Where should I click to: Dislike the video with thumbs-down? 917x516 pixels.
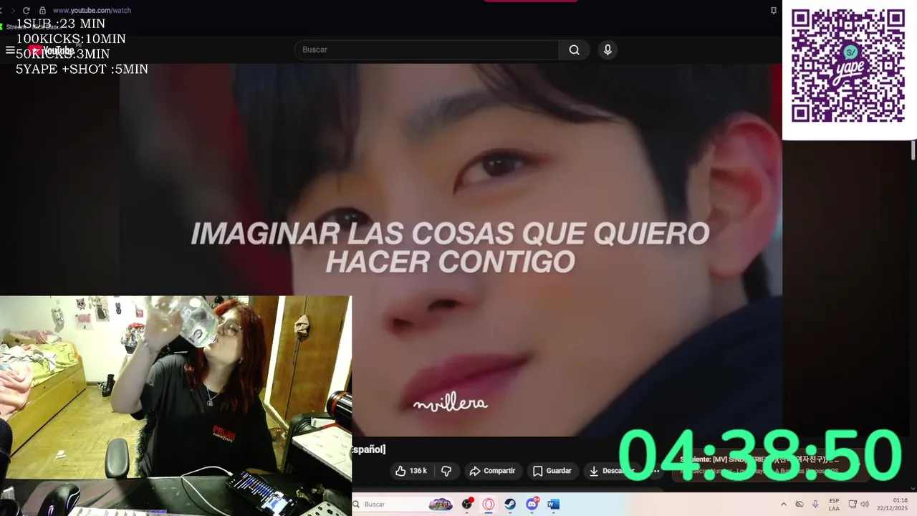[446, 471]
